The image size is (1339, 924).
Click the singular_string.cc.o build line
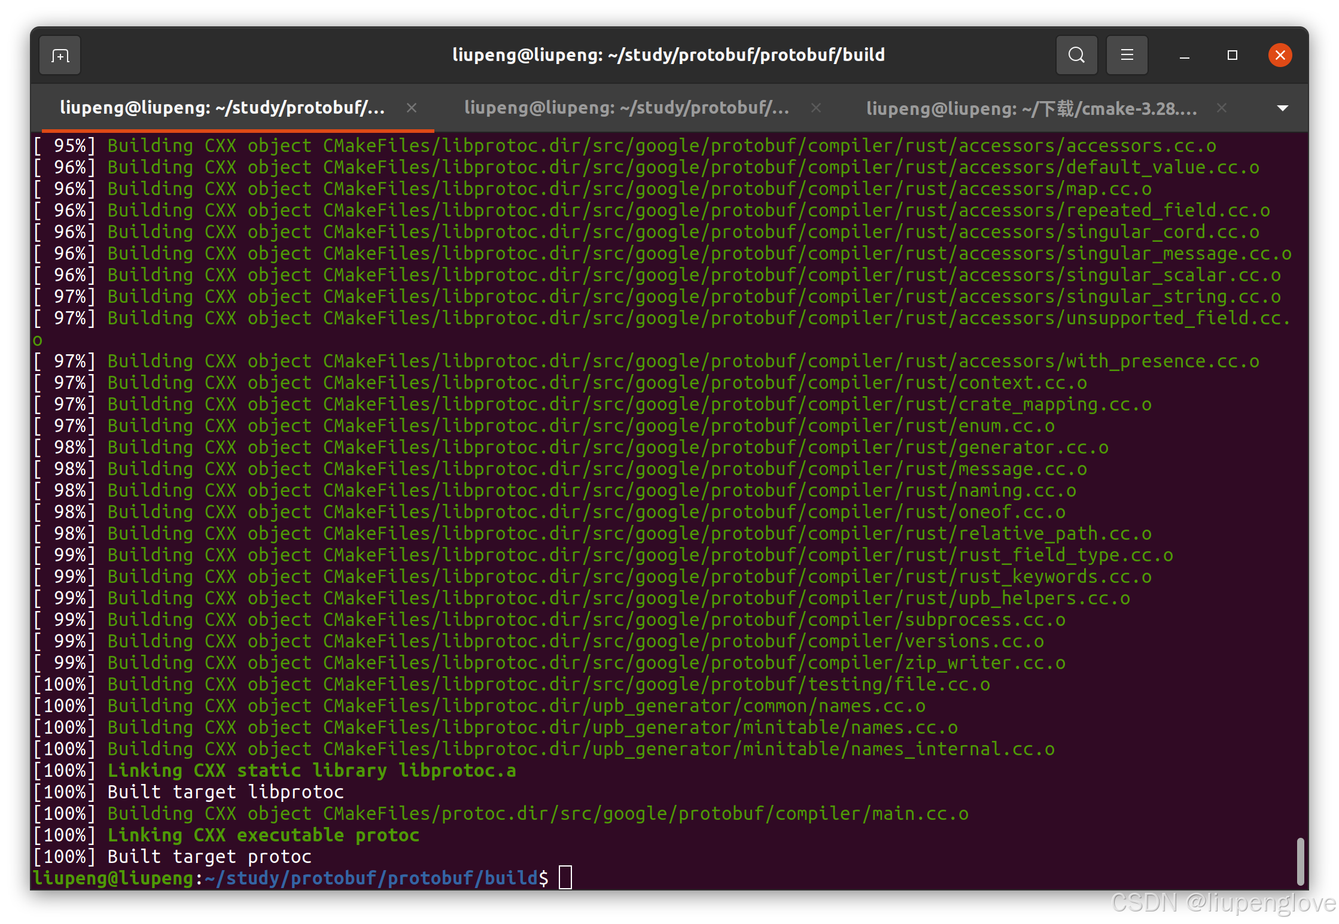pyautogui.click(x=657, y=296)
